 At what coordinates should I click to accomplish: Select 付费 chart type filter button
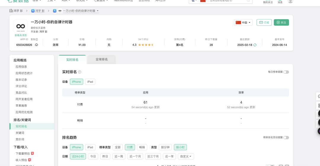click(x=130, y=147)
